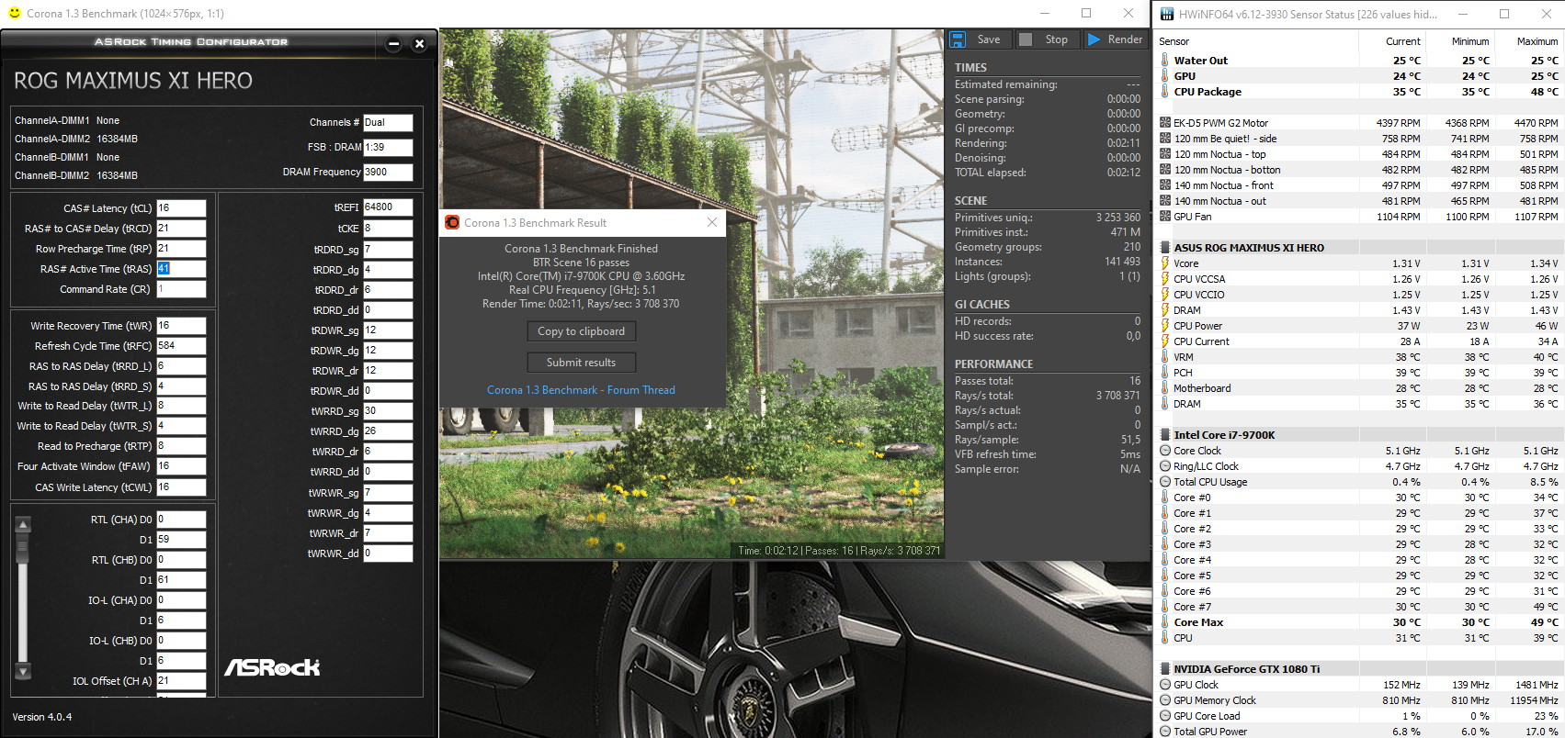Click the fan icon beside EK-D5 PWM G2 Motor

tap(1165, 123)
